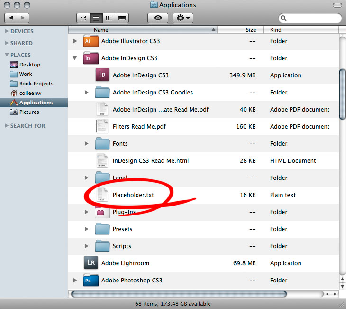Expand Adobe InDesign CS3 Goodies folder
This screenshot has width=346, height=309.
tap(86, 92)
